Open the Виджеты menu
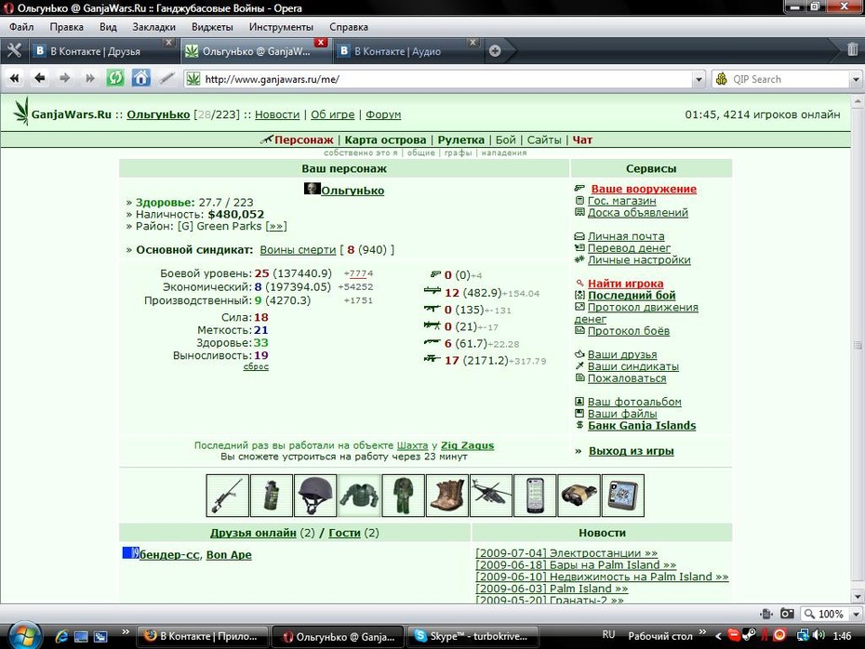Screen dimensions: 865x649 tap(212, 27)
